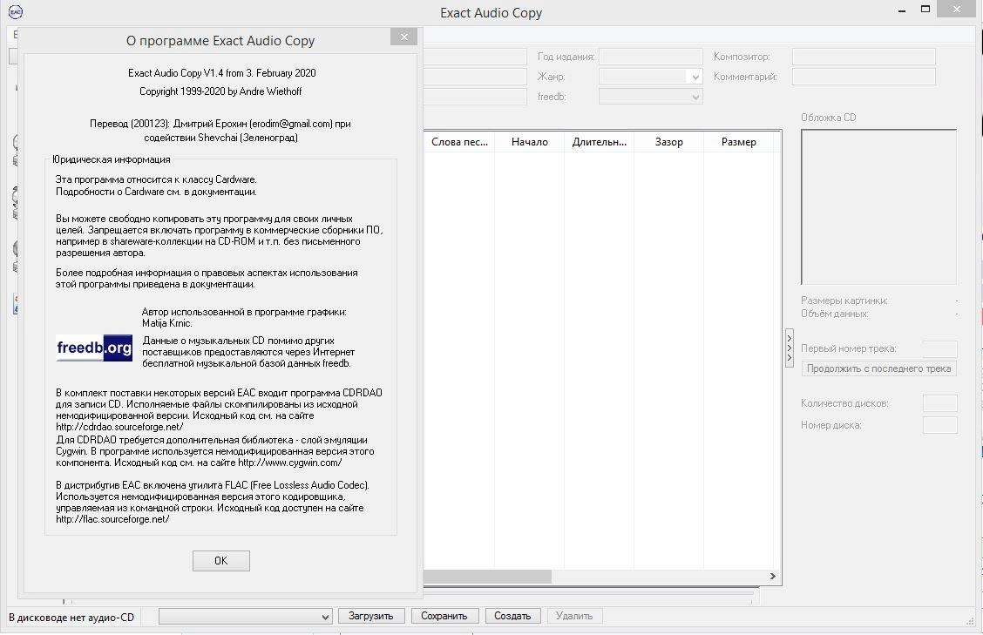Click the 'Юридическая информация' group label
The image size is (983, 635).
coord(112,159)
